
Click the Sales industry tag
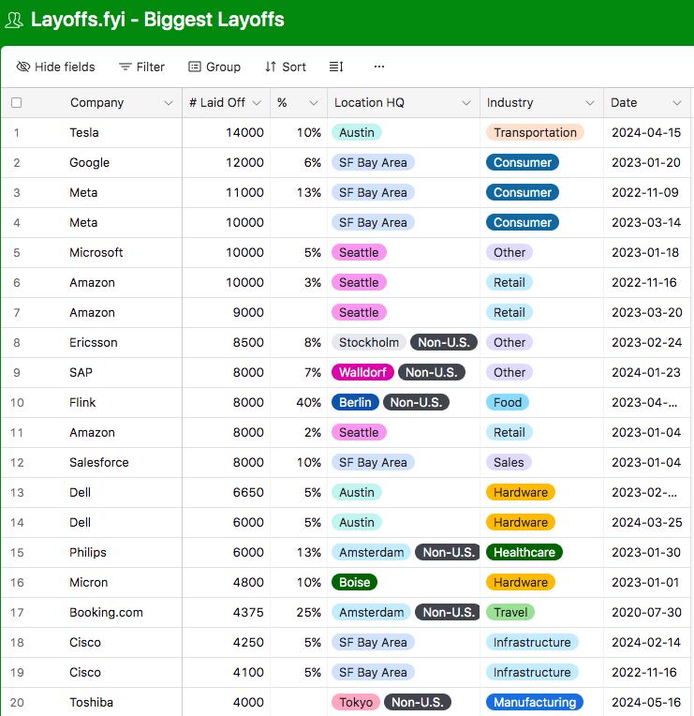[x=509, y=463]
